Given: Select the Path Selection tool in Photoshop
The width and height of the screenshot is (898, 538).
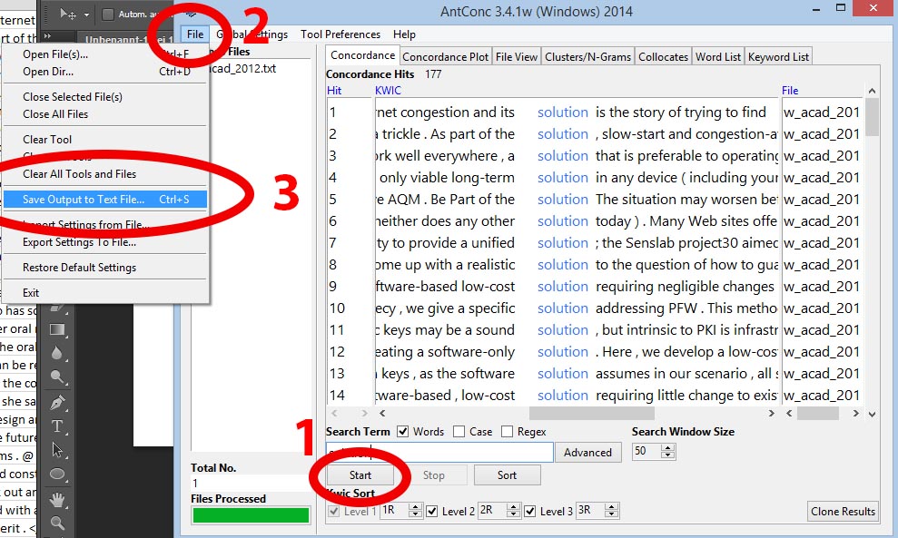Looking at the screenshot, I should [56, 450].
